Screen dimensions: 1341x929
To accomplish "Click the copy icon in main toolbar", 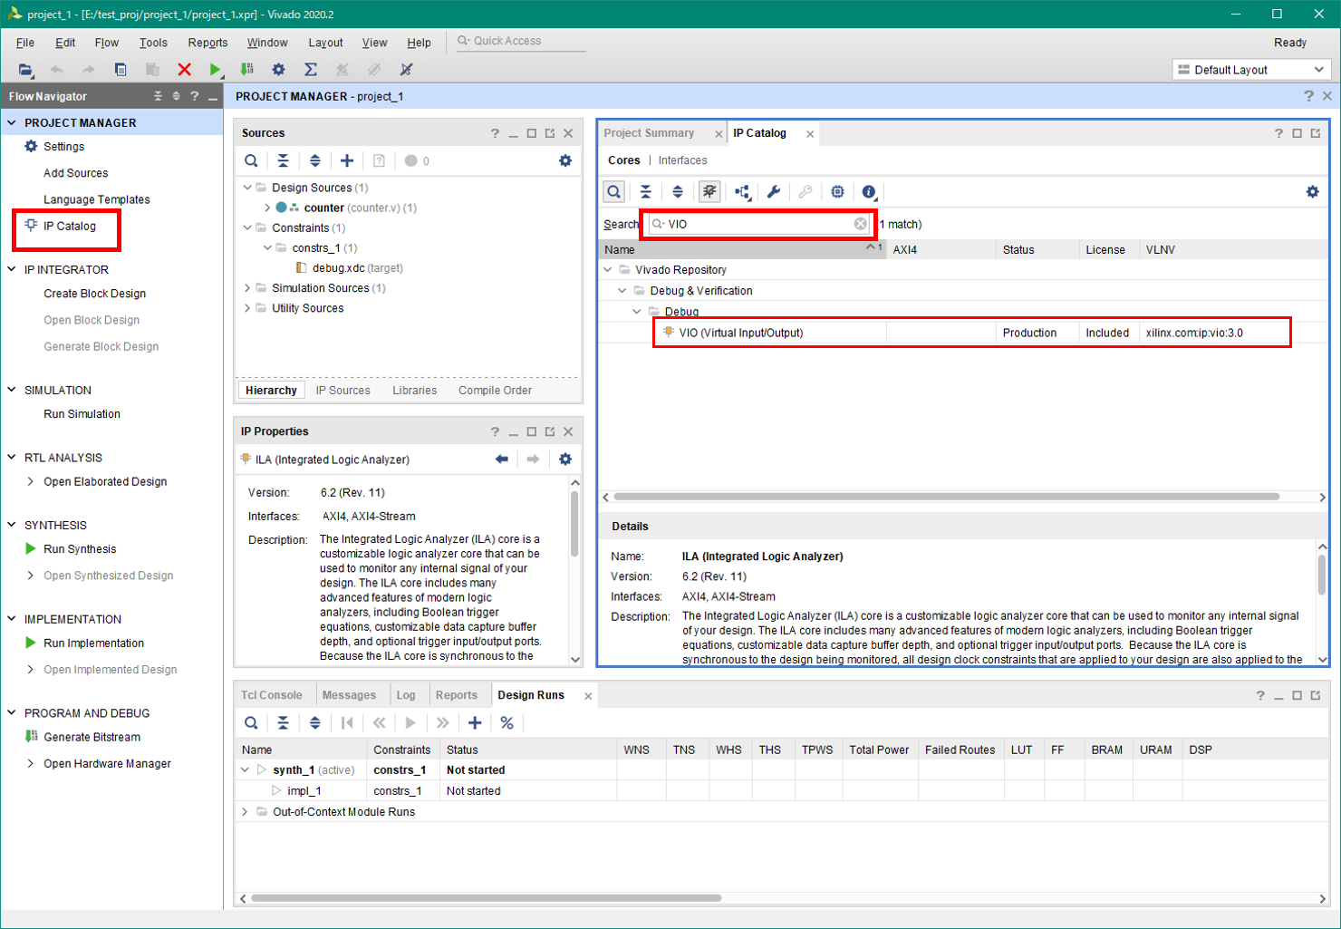I will pos(121,70).
